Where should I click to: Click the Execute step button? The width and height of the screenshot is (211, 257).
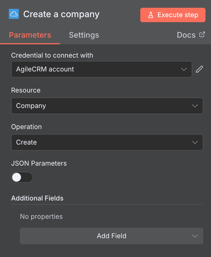coord(173,15)
